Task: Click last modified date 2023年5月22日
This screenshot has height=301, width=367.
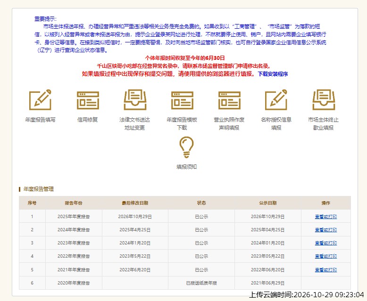Action: (x=135, y=256)
